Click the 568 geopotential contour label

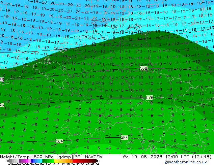tap(143, 68)
